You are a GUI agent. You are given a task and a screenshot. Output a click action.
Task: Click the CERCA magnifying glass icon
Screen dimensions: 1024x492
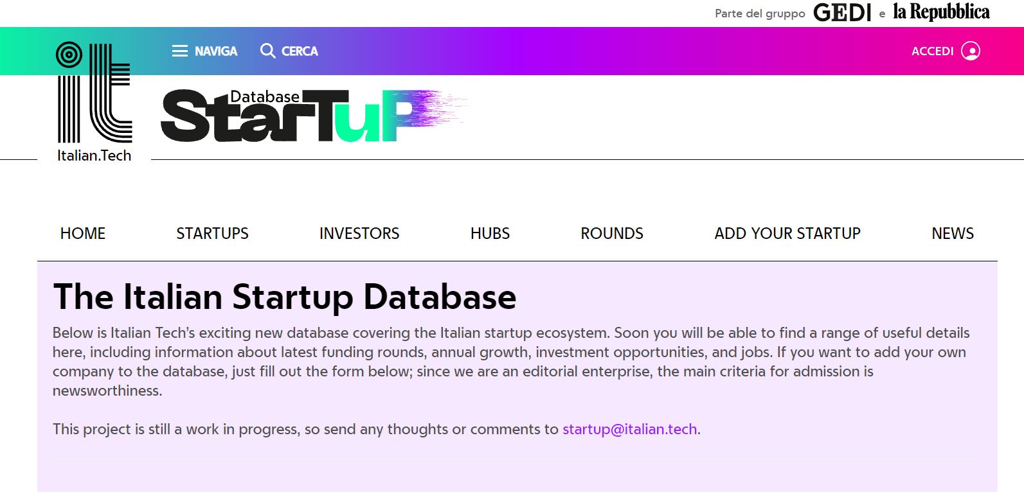267,51
